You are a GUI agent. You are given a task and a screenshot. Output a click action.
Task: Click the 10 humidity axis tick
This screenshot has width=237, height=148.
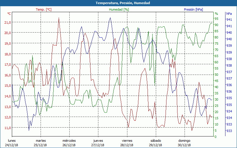click(x=217, y=124)
